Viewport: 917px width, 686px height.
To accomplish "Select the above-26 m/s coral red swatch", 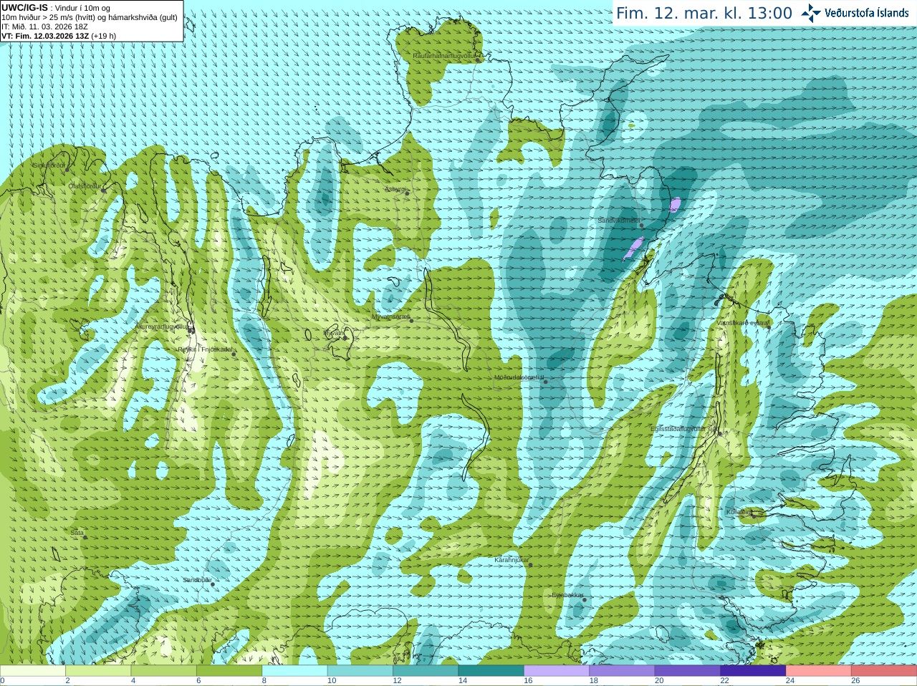I will (884, 671).
